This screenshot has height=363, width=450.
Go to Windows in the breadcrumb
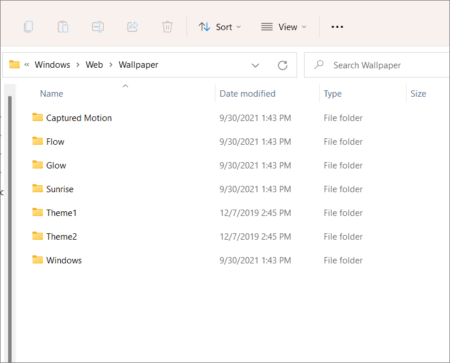[x=52, y=65]
